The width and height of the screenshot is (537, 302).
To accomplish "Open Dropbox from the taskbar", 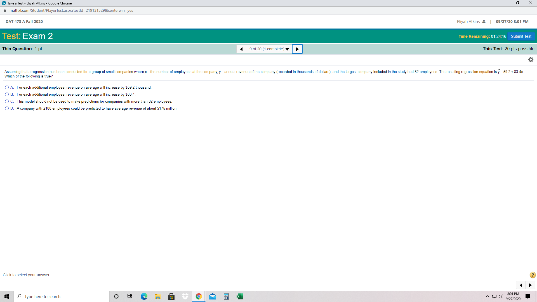I will pyautogui.click(x=185, y=296).
